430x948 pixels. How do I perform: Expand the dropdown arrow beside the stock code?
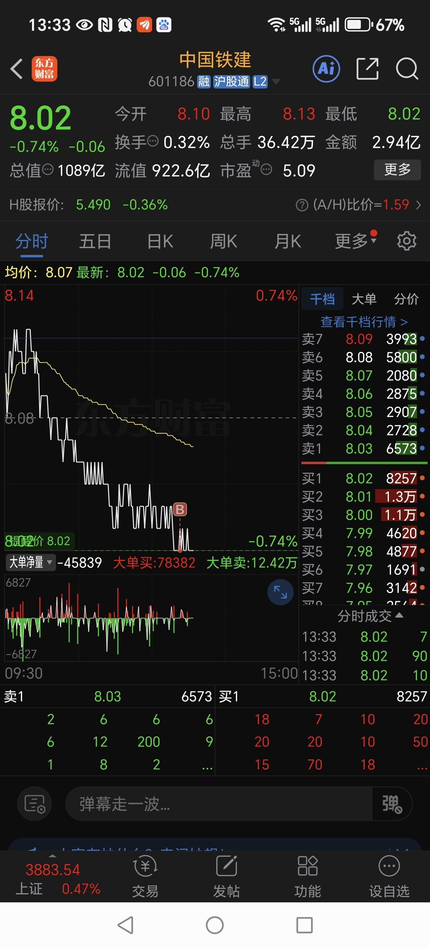[275, 81]
